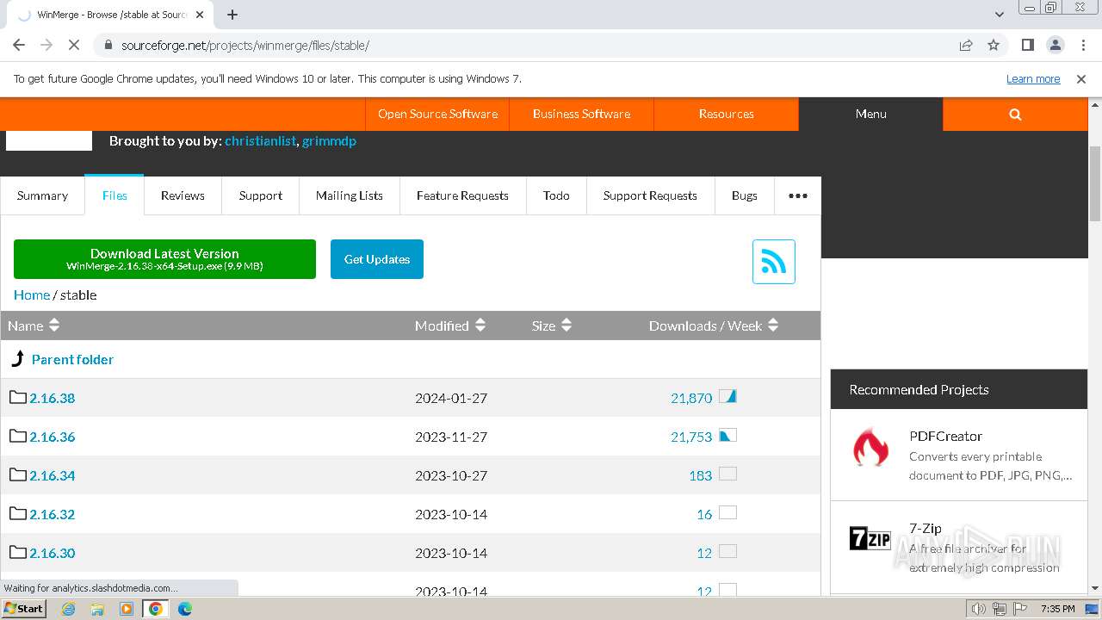This screenshot has width=1102, height=620.
Task: Open the Resources menu
Action: [x=726, y=114]
